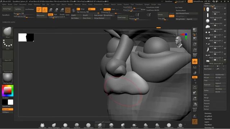Open the Alpha Off slot
Screen dimensions: 230x129
(x=8, y=56)
